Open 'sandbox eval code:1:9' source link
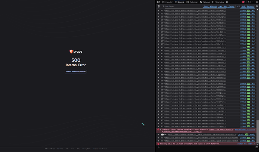This screenshot has width=259, height=152. click(246, 144)
